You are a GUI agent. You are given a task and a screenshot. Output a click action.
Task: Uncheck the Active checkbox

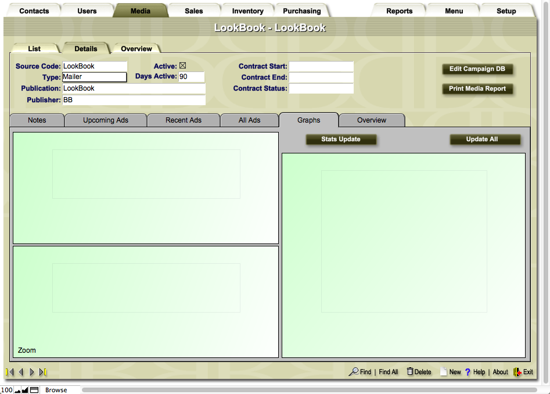[182, 66]
